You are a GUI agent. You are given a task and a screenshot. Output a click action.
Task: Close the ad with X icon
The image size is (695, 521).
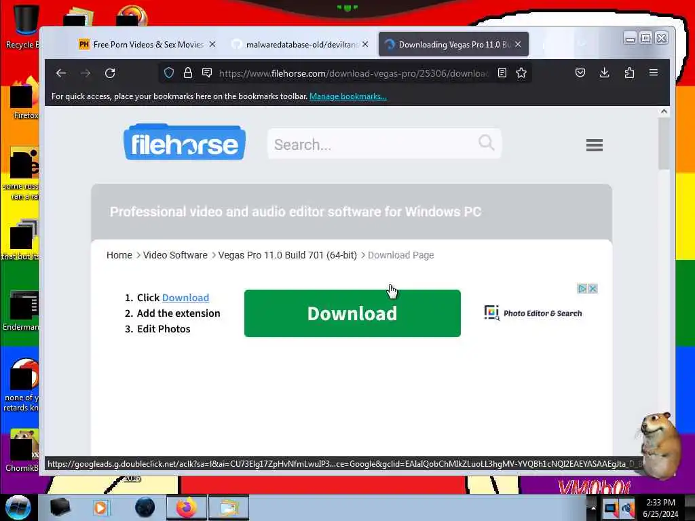[x=593, y=289]
